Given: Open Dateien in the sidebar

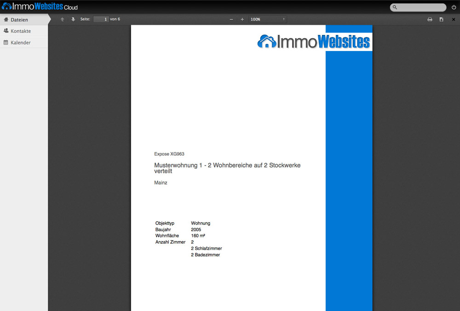Looking at the screenshot, I should pyautogui.click(x=24, y=20).
